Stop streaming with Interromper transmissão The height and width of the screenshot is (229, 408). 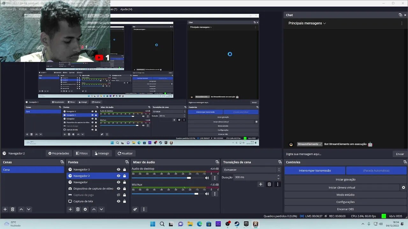click(315, 170)
